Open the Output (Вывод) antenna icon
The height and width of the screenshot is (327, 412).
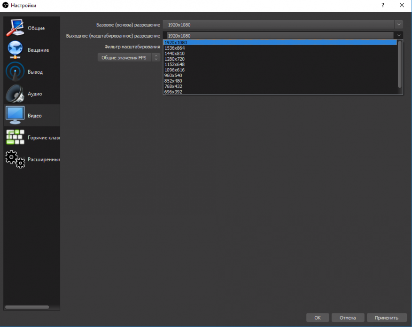pos(15,71)
